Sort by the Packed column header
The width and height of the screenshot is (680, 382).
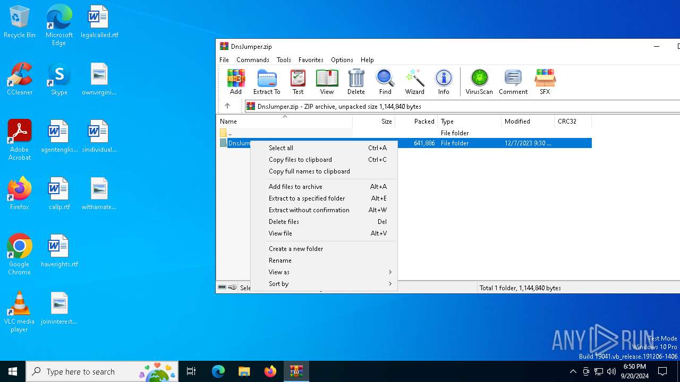416,121
